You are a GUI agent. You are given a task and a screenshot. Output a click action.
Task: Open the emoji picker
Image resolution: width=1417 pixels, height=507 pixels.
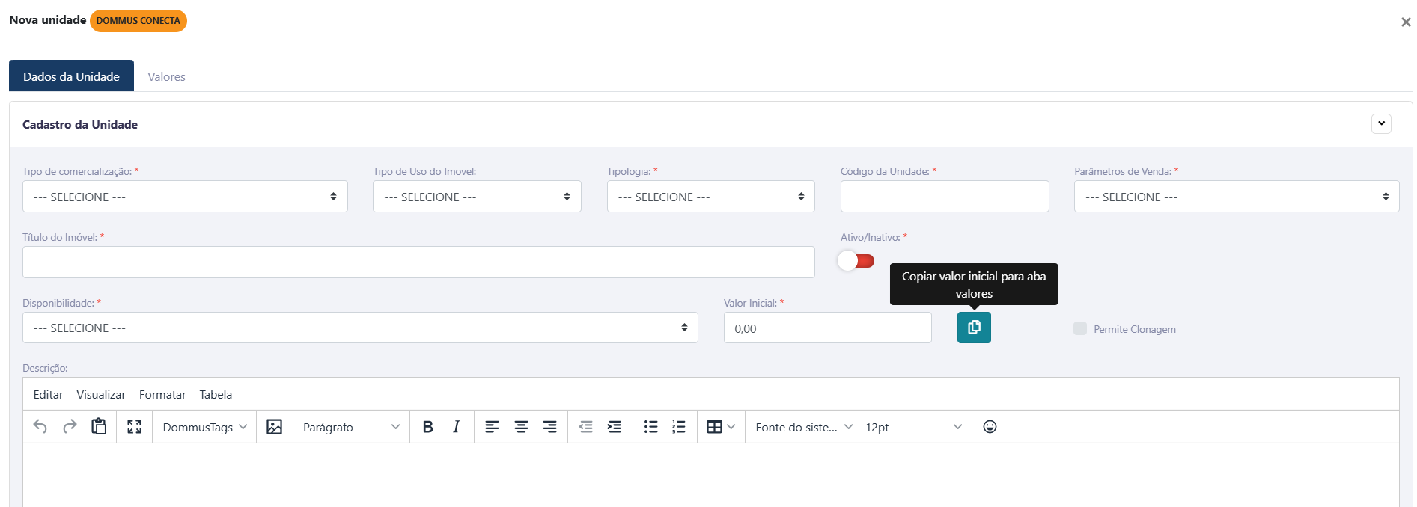pos(990,427)
